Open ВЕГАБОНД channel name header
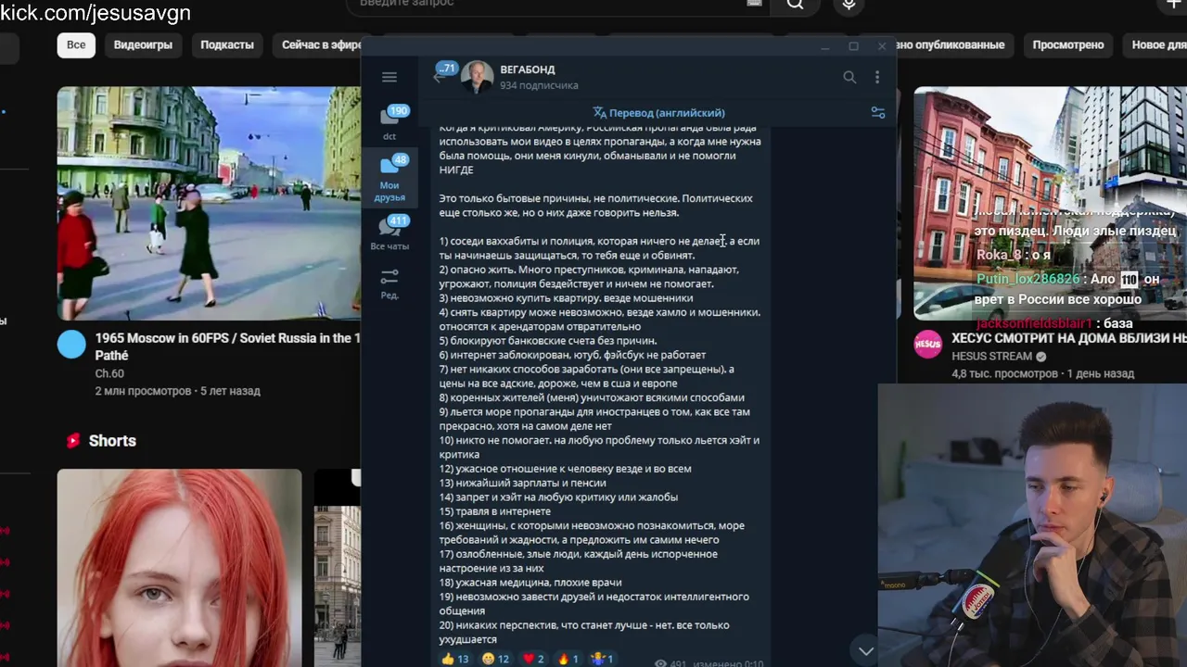Viewport: 1187px width, 667px height. (528, 69)
